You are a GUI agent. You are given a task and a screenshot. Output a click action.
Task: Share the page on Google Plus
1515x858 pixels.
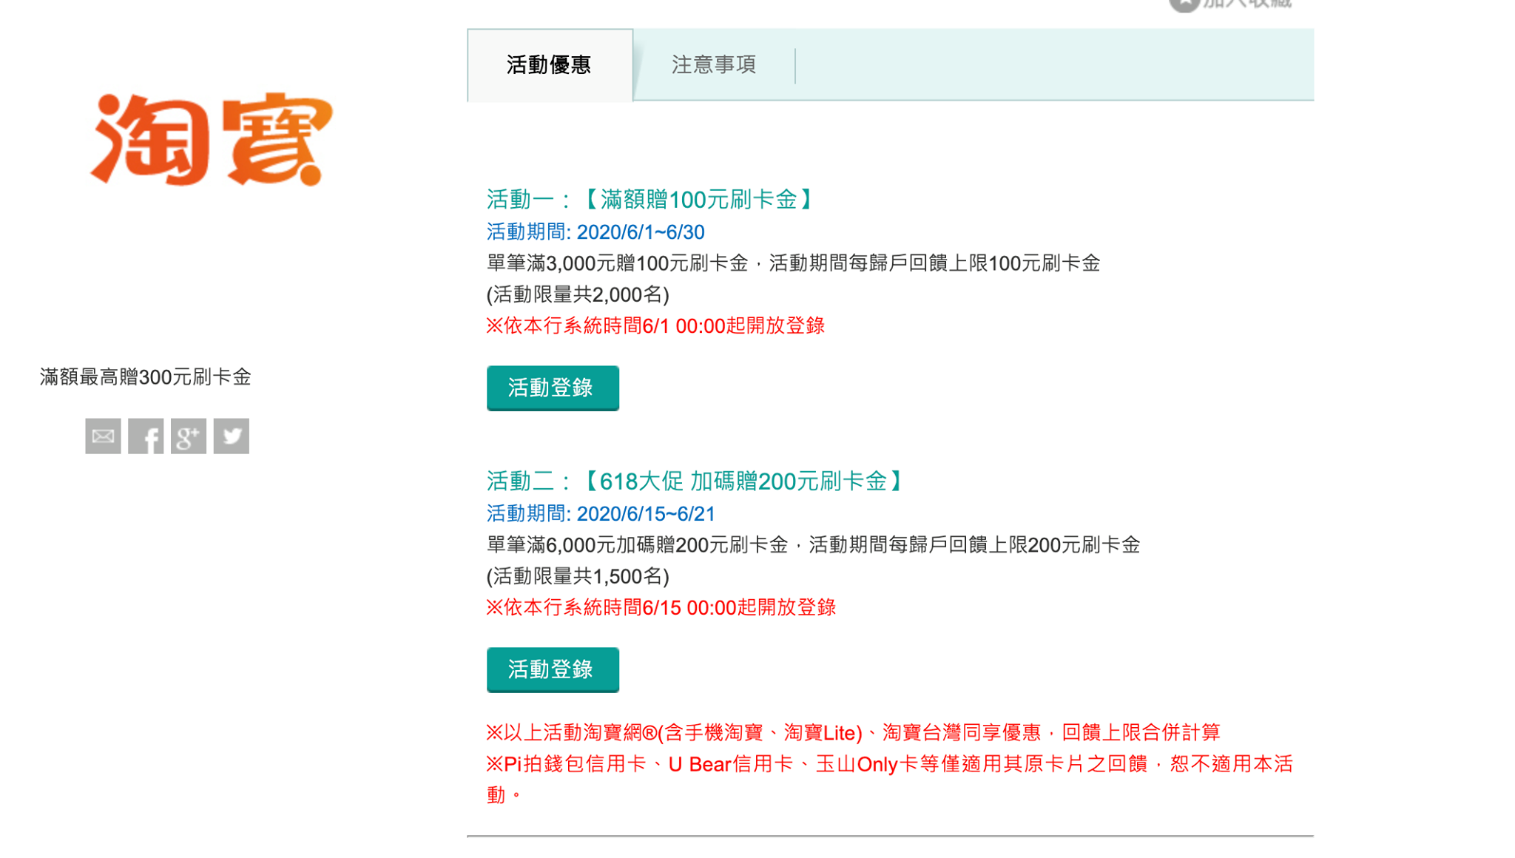(189, 436)
